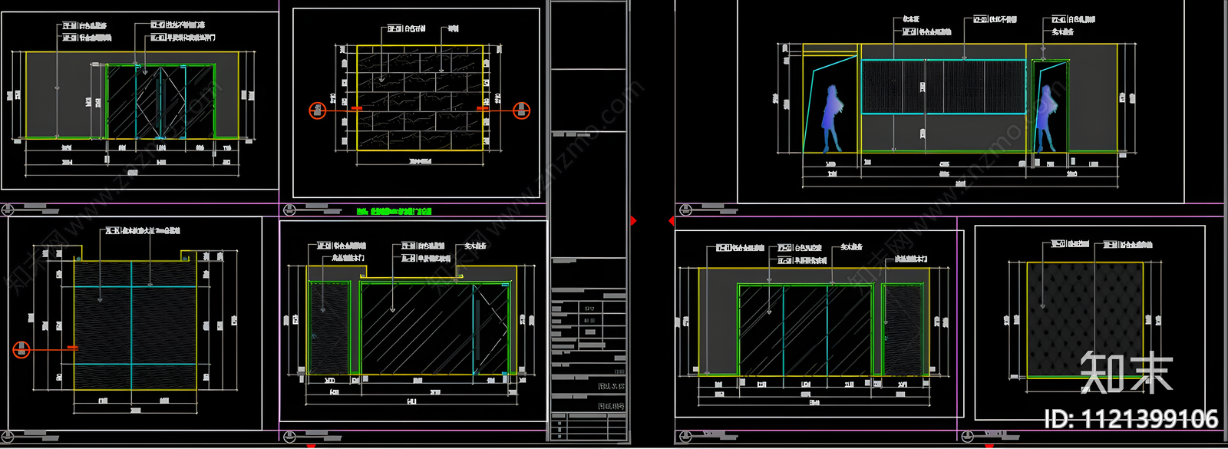Pick the red section marker beside the wood-grain panel elevation
This screenshot has height=449, width=1228.
[x=21, y=349]
